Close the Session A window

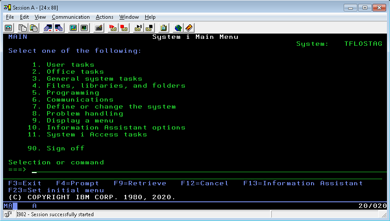pos(379,8)
